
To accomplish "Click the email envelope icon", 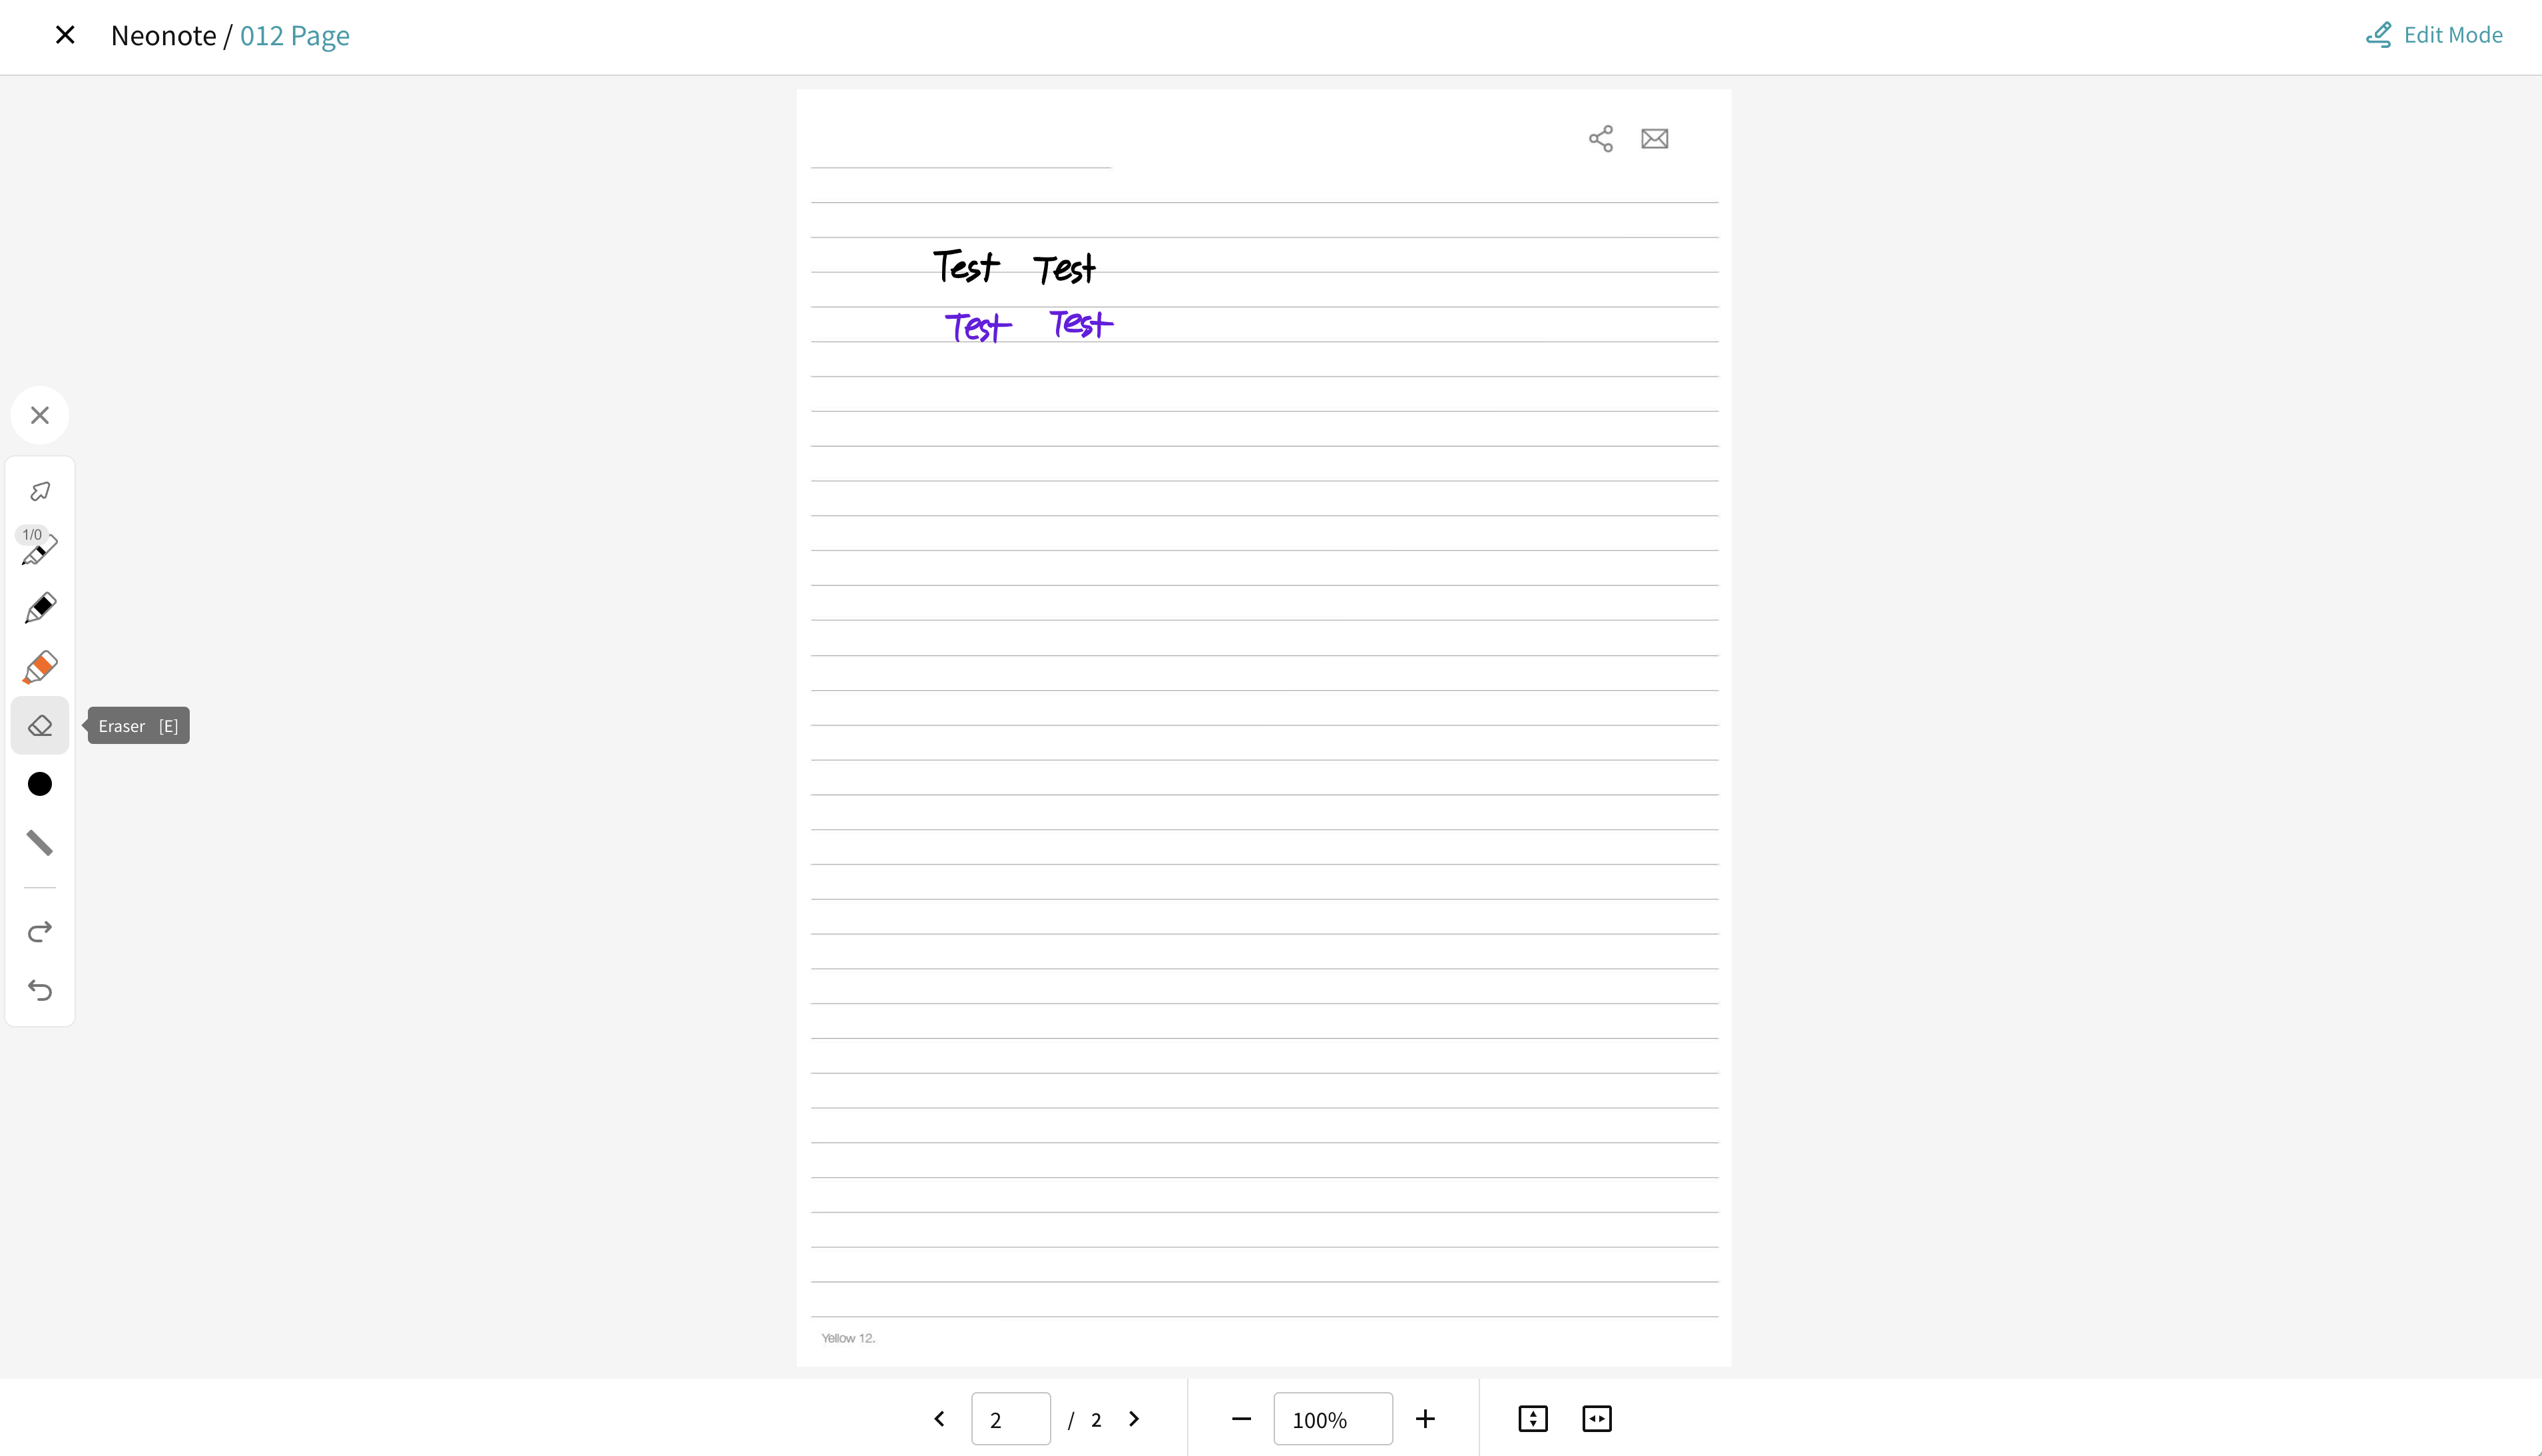I will click(x=1654, y=138).
